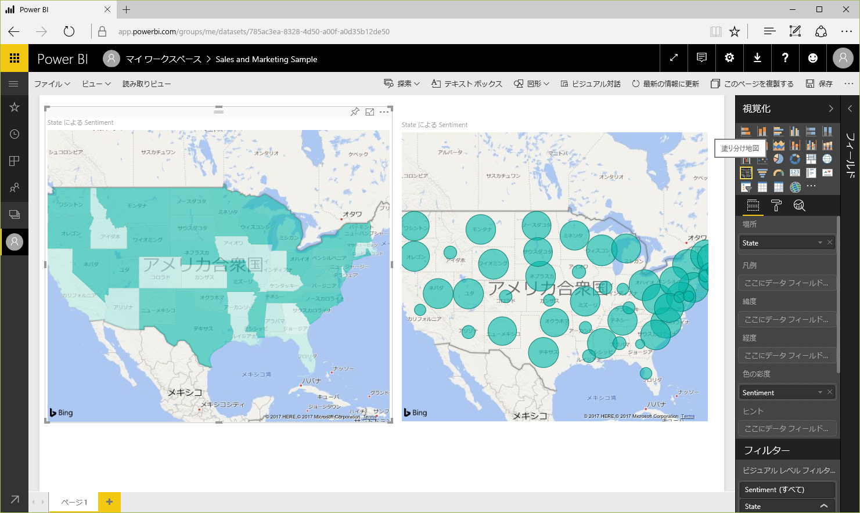This screenshot has width=860, height=513.
Task: Select the ArcGIS map visual
Action: 795,187
